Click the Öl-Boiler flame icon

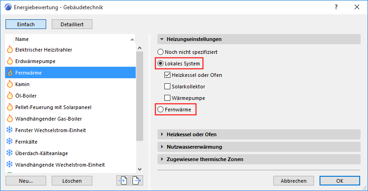[x=10, y=96]
